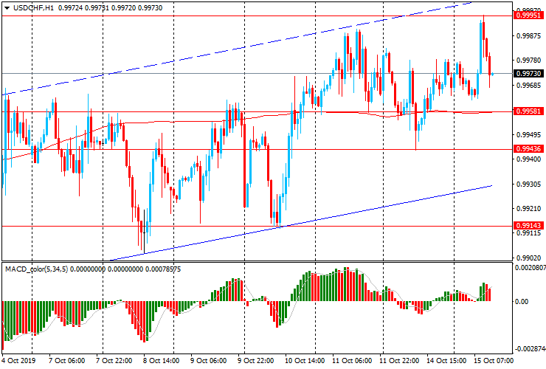
Task: Select the 9 Oct 22:00 time axis label
Action: click(x=256, y=360)
